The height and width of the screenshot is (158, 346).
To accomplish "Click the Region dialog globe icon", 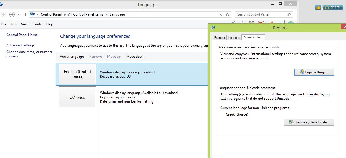I will pyautogui.click(x=213, y=28).
